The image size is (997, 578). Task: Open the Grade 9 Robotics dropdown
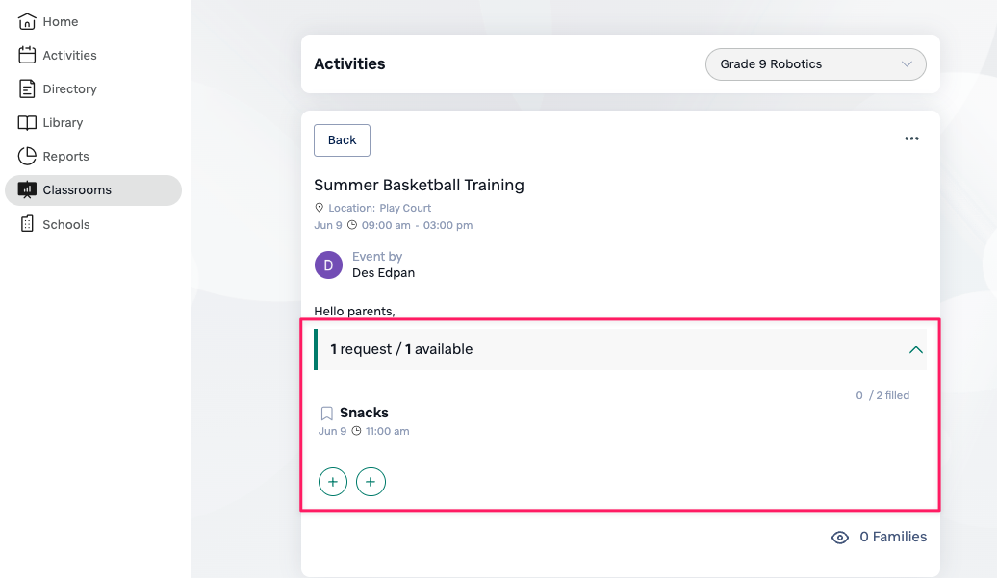(816, 64)
